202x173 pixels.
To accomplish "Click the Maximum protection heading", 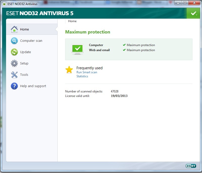I will pyautogui.click(x=87, y=32).
